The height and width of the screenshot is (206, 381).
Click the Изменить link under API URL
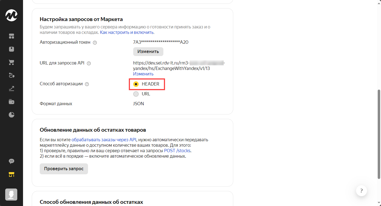pos(143,74)
